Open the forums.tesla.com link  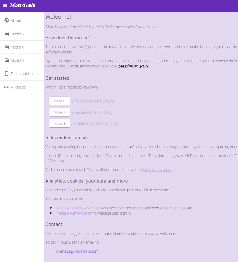tap(157, 170)
